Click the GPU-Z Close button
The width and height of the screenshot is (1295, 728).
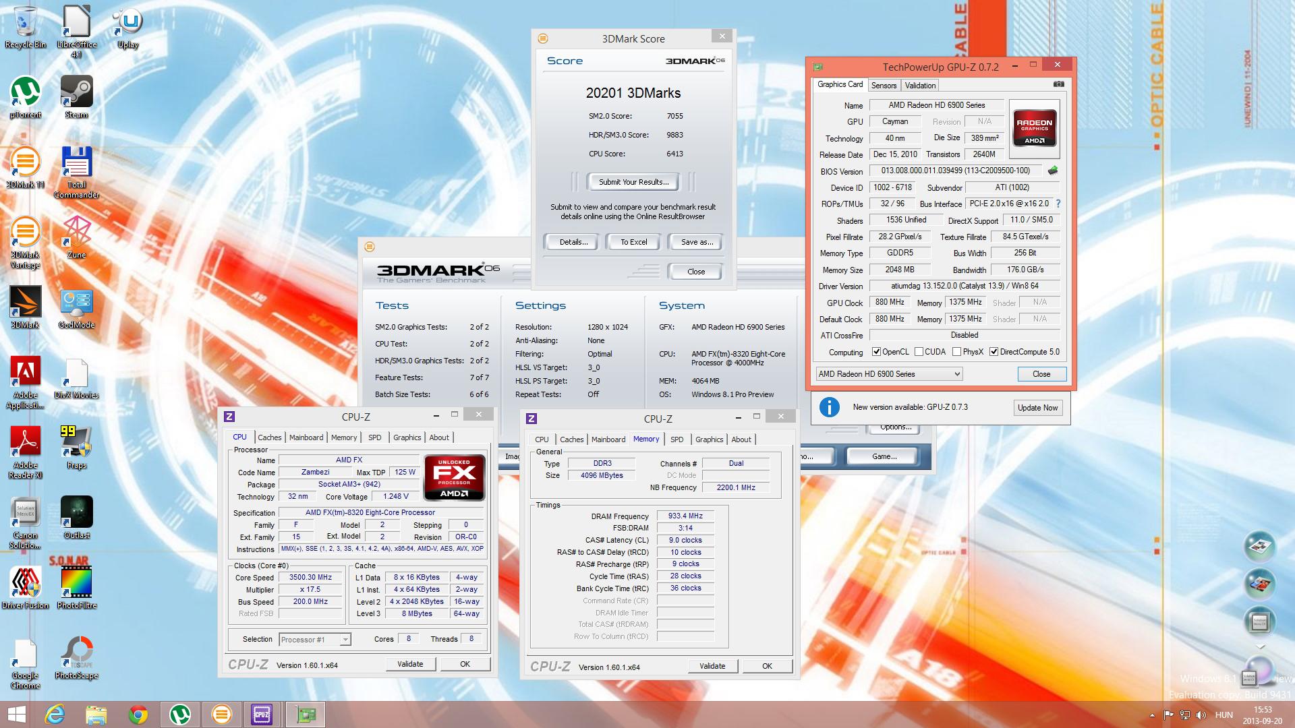tap(1041, 374)
